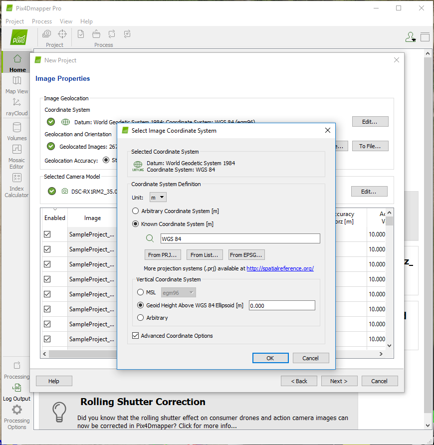Viewport: 434px width, 445px height.
Task: Click the Geoid Height value field
Action: coord(282,305)
